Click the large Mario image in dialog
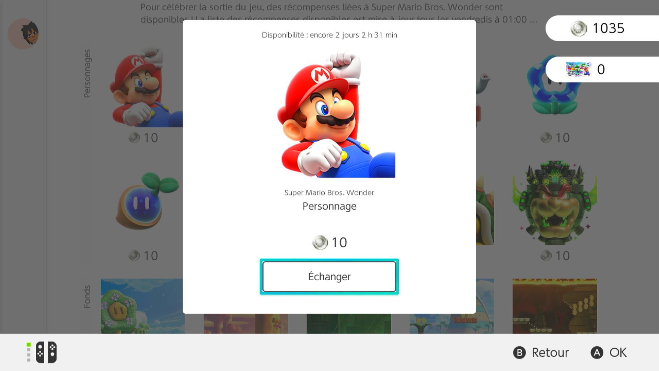Viewport: 659px width, 371px height. (336, 114)
